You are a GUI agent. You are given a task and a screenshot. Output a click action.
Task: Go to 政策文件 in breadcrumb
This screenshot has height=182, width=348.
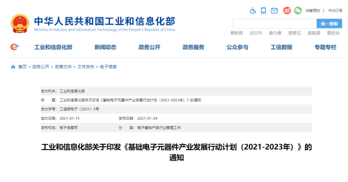click(63, 67)
